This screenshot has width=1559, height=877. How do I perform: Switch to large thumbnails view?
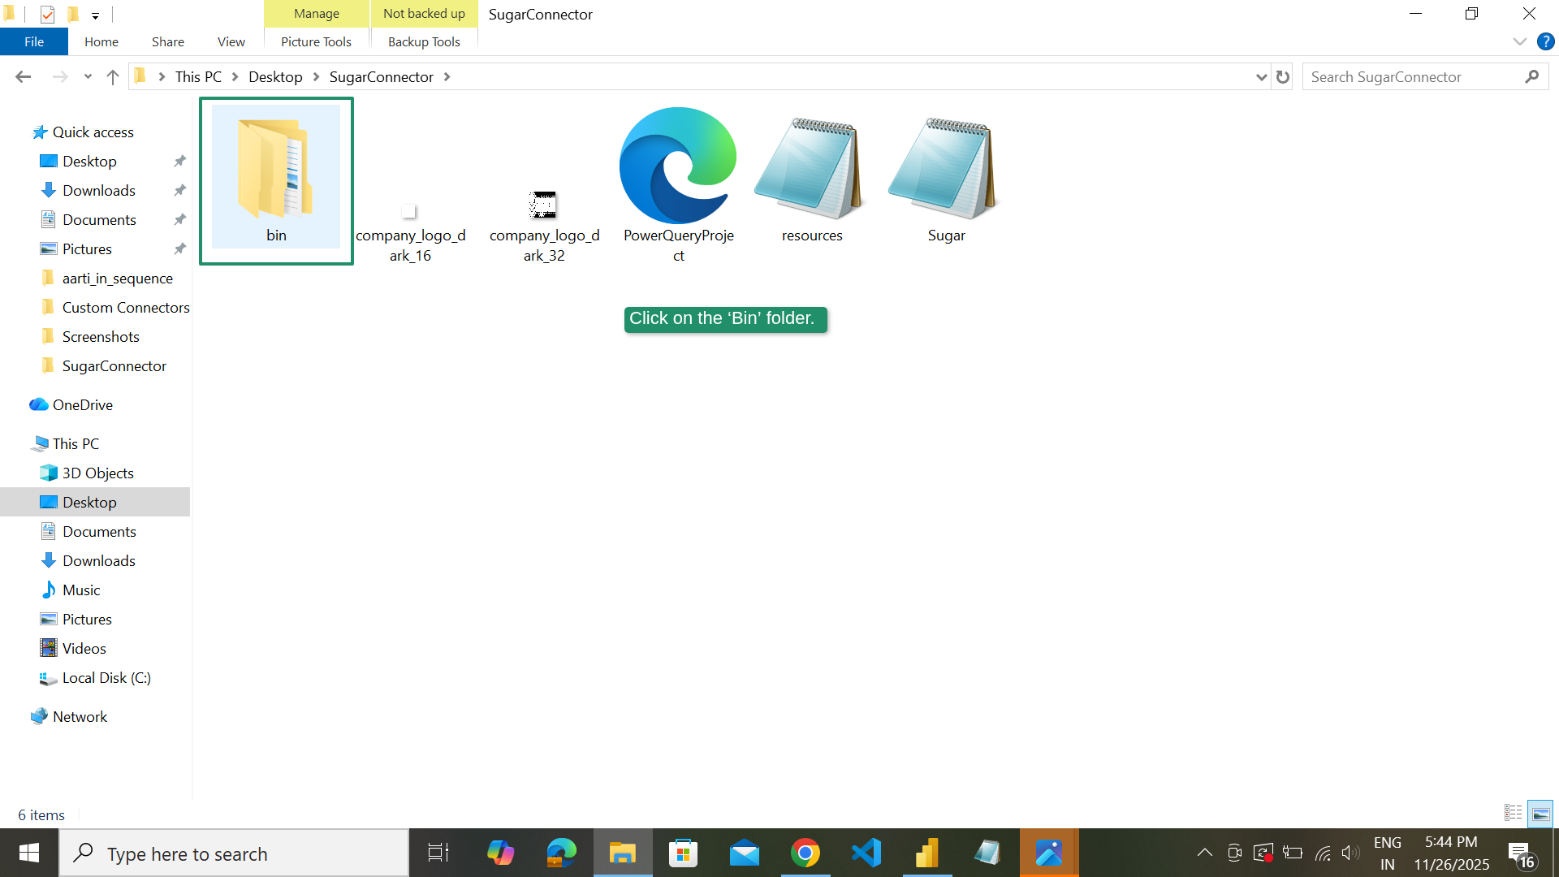pos(1540,814)
